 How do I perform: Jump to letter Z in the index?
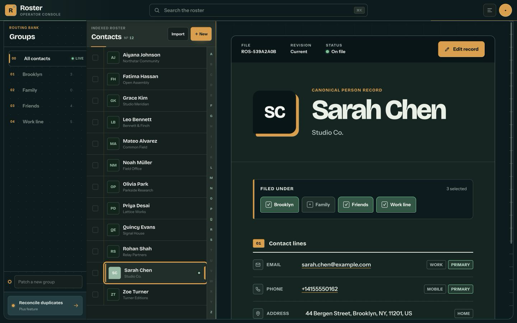(x=211, y=312)
